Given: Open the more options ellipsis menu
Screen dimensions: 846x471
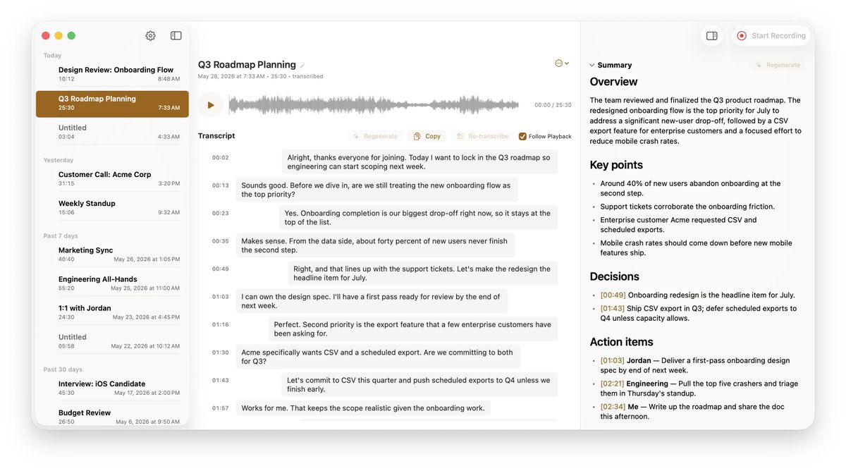Looking at the screenshot, I should tap(562, 63).
